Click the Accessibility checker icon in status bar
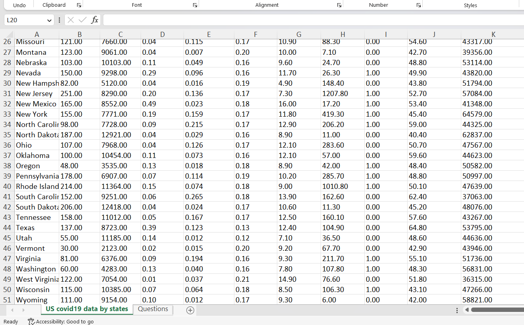 coord(31,321)
